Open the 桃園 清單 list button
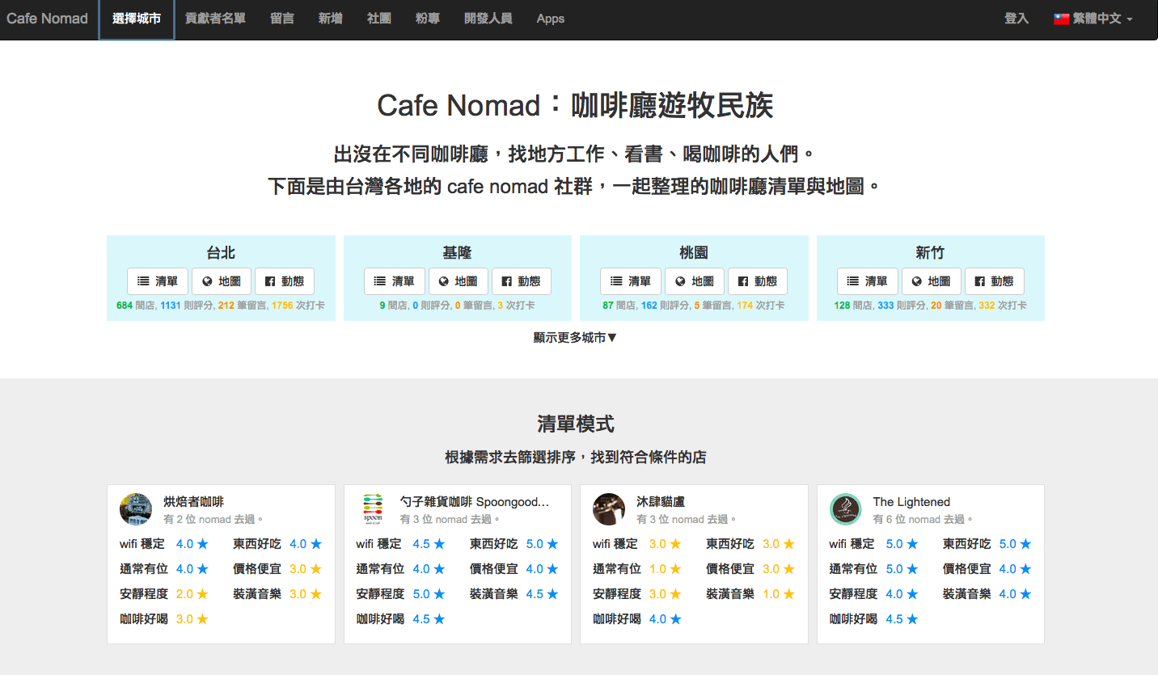This screenshot has width=1158, height=675. pyautogui.click(x=631, y=281)
